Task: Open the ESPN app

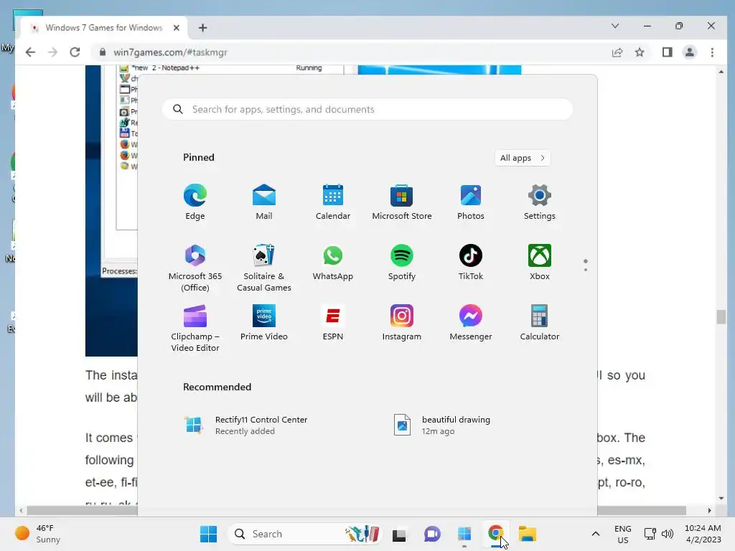Action: tap(333, 323)
